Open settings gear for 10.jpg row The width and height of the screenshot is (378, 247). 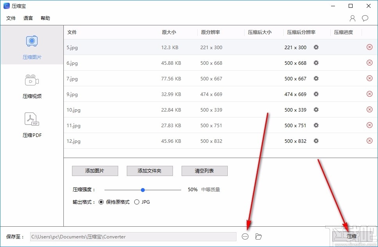[316, 110]
